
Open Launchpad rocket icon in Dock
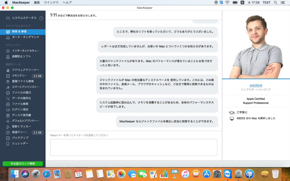[x=36, y=174]
